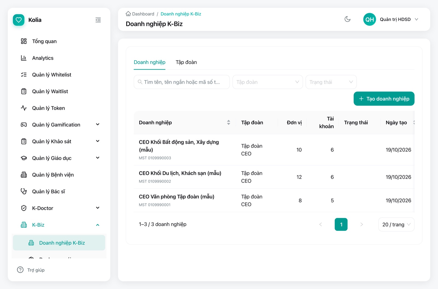The image size is (438, 289).
Task: Click the QH user avatar
Action: (x=370, y=19)
